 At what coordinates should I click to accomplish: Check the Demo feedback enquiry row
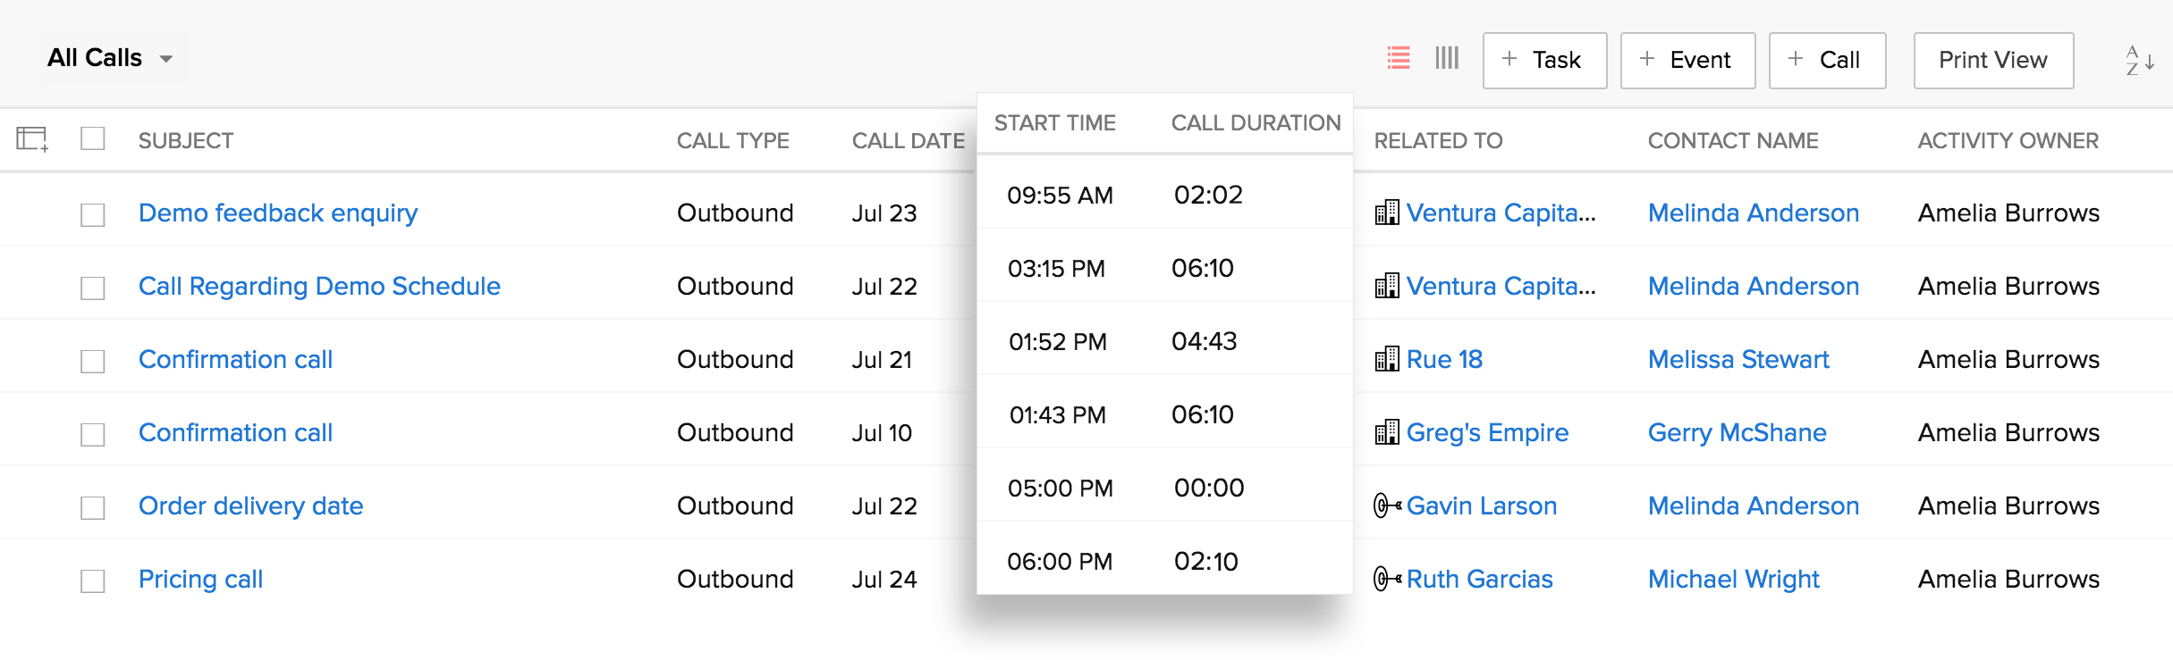tap(93, 214)
